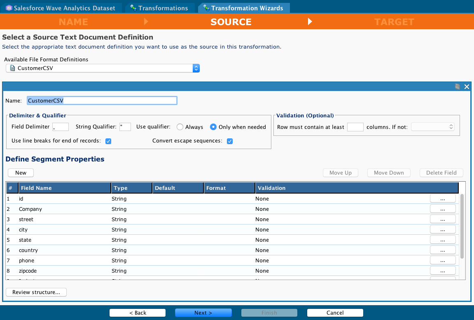Toggle Convert escape sequences checkbox
Screen dimensions: 474x320
point(230,141)
